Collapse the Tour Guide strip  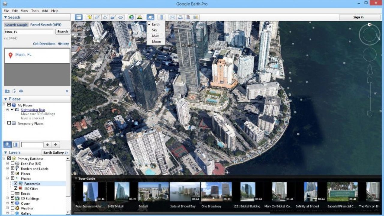coord(76,178)
